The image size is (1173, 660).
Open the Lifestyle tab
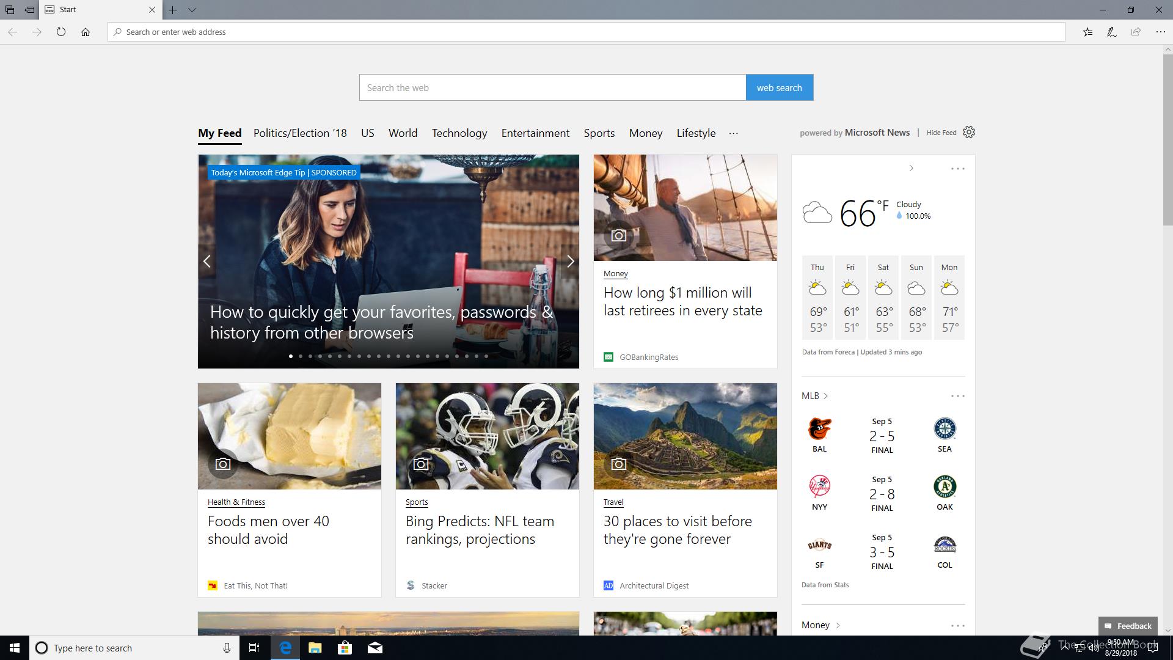pos(696,133)
